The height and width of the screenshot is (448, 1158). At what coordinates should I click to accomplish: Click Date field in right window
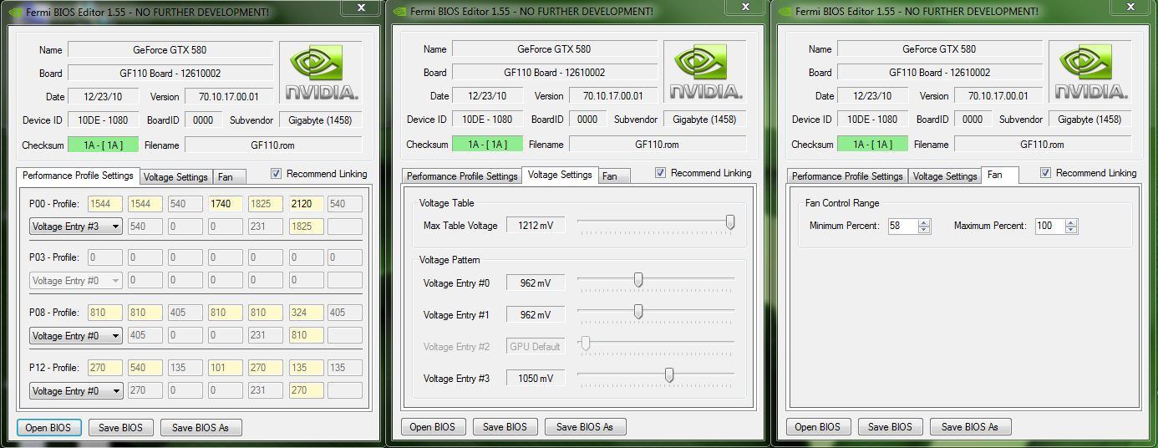click(x=873, y=96)
